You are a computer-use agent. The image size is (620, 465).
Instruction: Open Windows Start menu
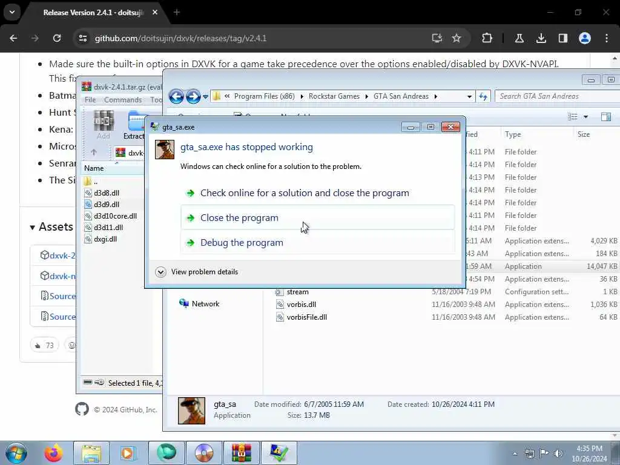16,453
